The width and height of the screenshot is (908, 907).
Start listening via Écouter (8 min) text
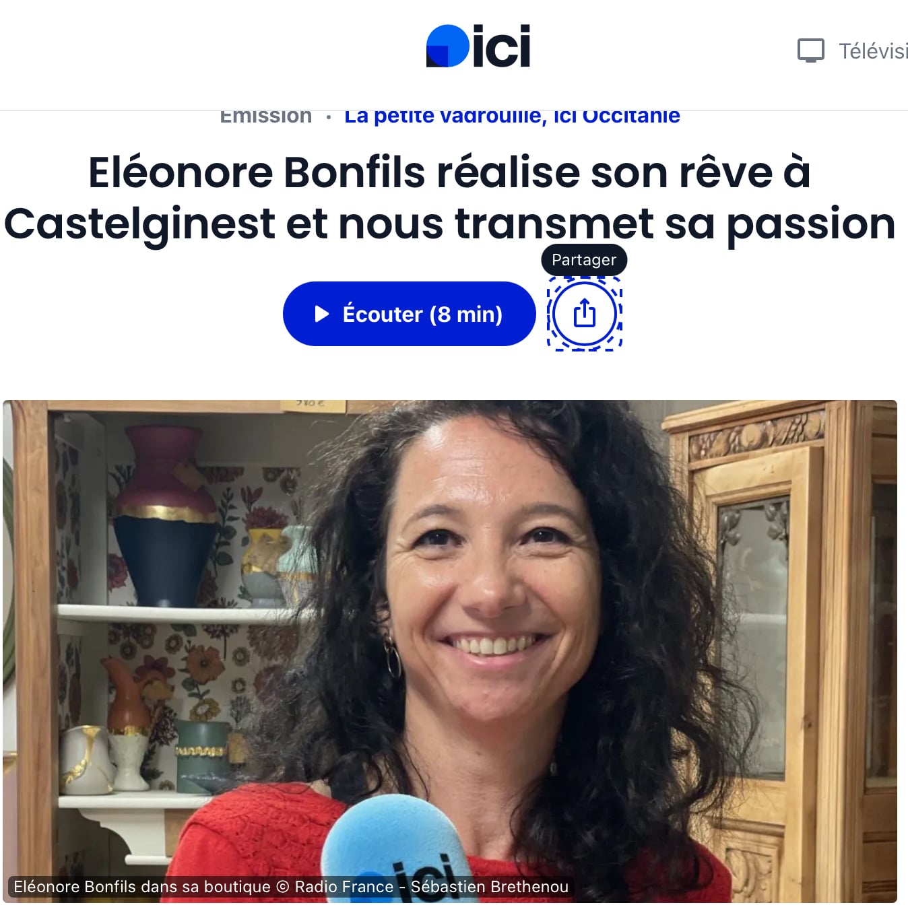coord(422,314)
